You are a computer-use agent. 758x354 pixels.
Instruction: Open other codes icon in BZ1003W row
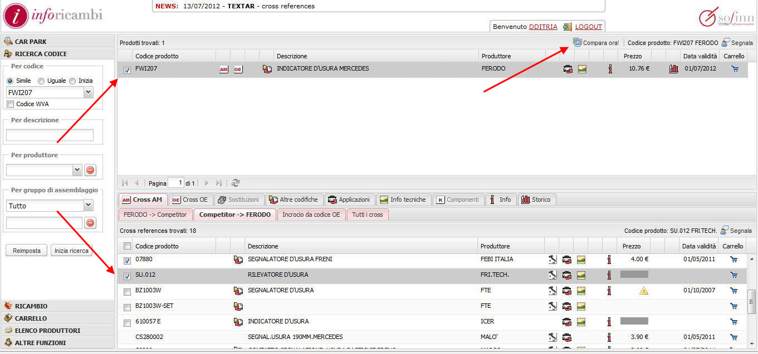pyautogui.click(x=238, y=291)
